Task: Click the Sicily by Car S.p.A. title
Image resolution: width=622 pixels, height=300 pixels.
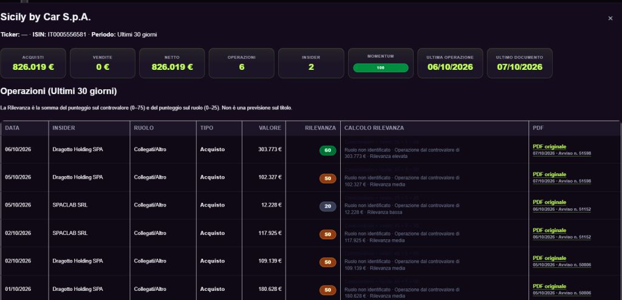Action: tap(46, 17)
